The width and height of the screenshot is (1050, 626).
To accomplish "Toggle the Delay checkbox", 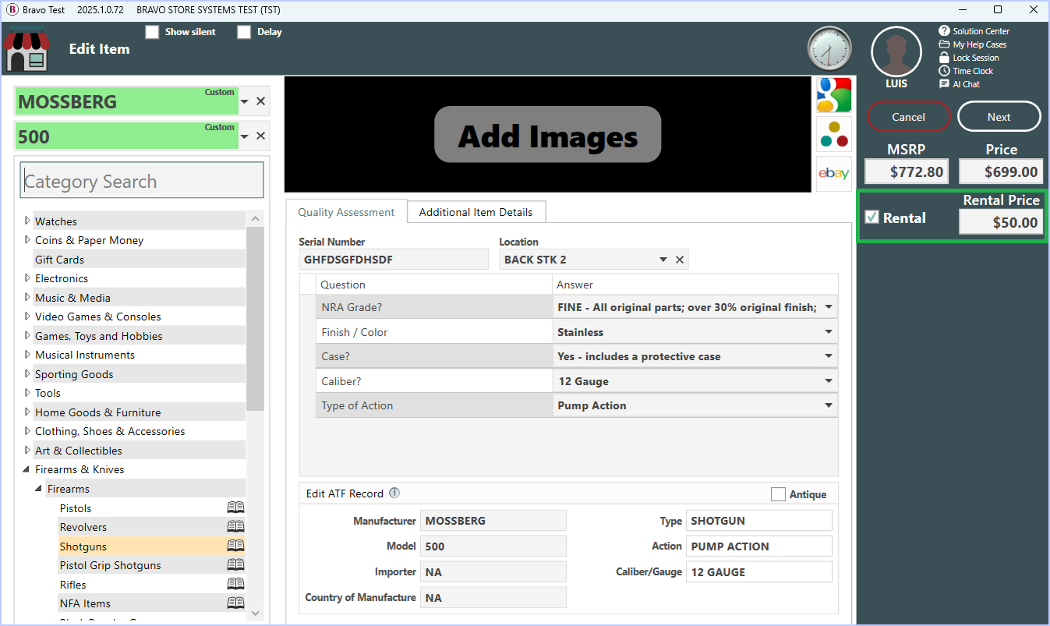I will pos(244,32).
